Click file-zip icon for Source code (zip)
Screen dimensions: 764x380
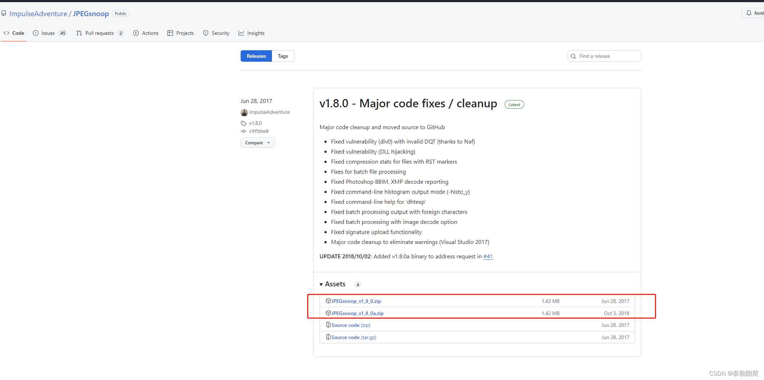tap(328, 325)
